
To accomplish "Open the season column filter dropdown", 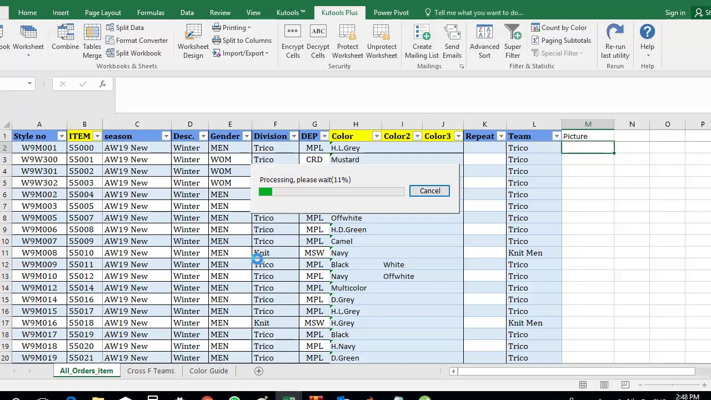I will click(166, 136).
